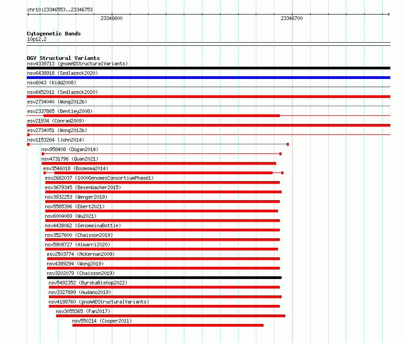Click the left arrow of the ruler
This screenshot has width=403, height=343.
pos(28,14)
